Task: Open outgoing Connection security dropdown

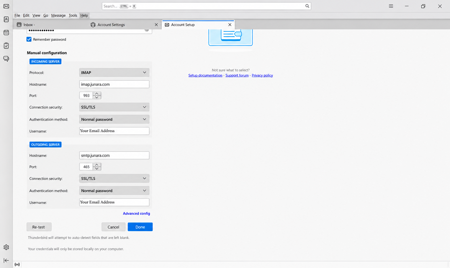Action: click(114, 179)
